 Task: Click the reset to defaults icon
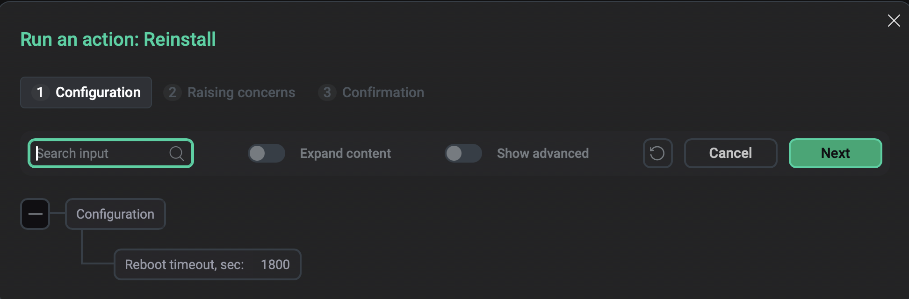tap(657, 153)
